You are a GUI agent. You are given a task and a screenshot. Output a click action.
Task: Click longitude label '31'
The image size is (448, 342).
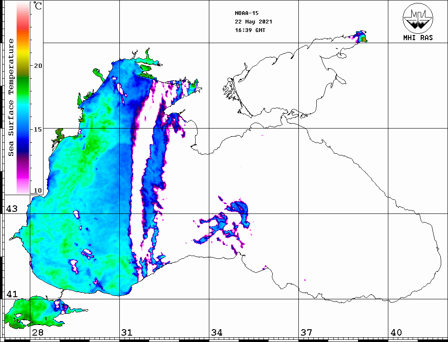[x=127, y=333]
